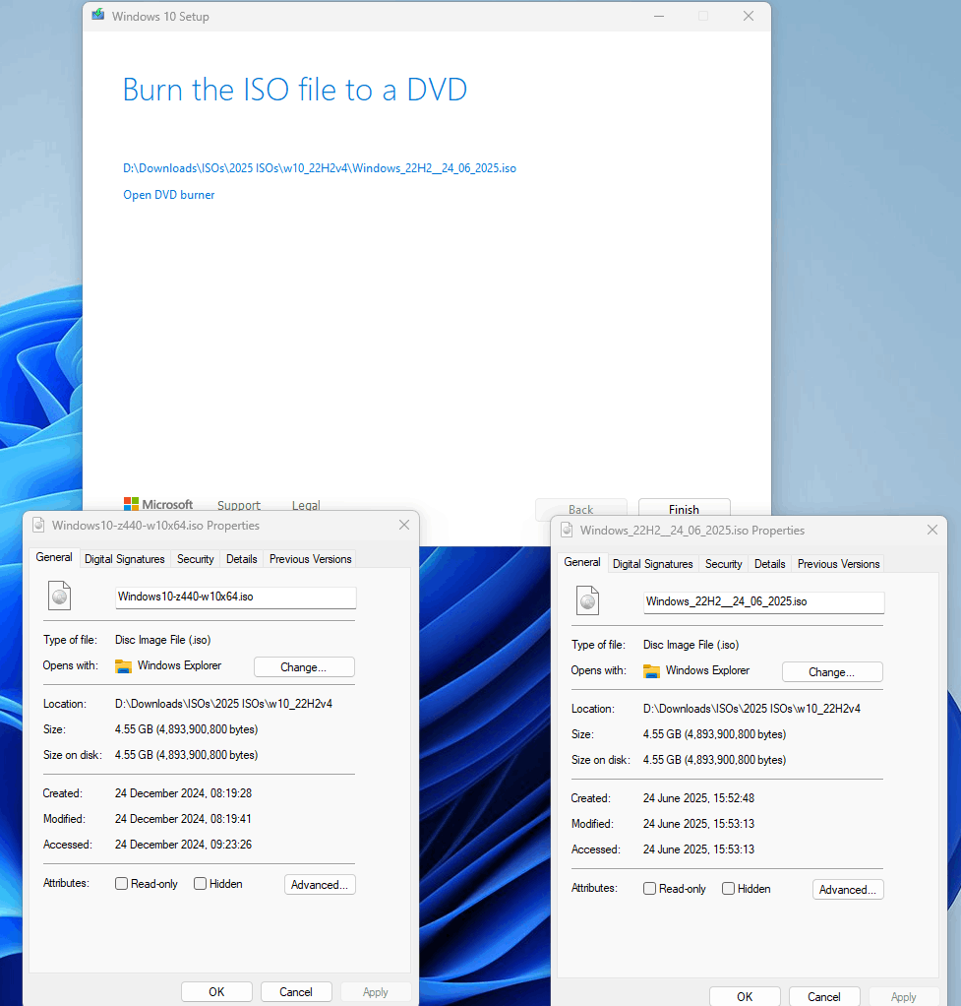The height and width of the screenshot is (1006, 961).
Task: Check Hidden in Windows_22H2 Properties
Action: [x=728, y=889]
